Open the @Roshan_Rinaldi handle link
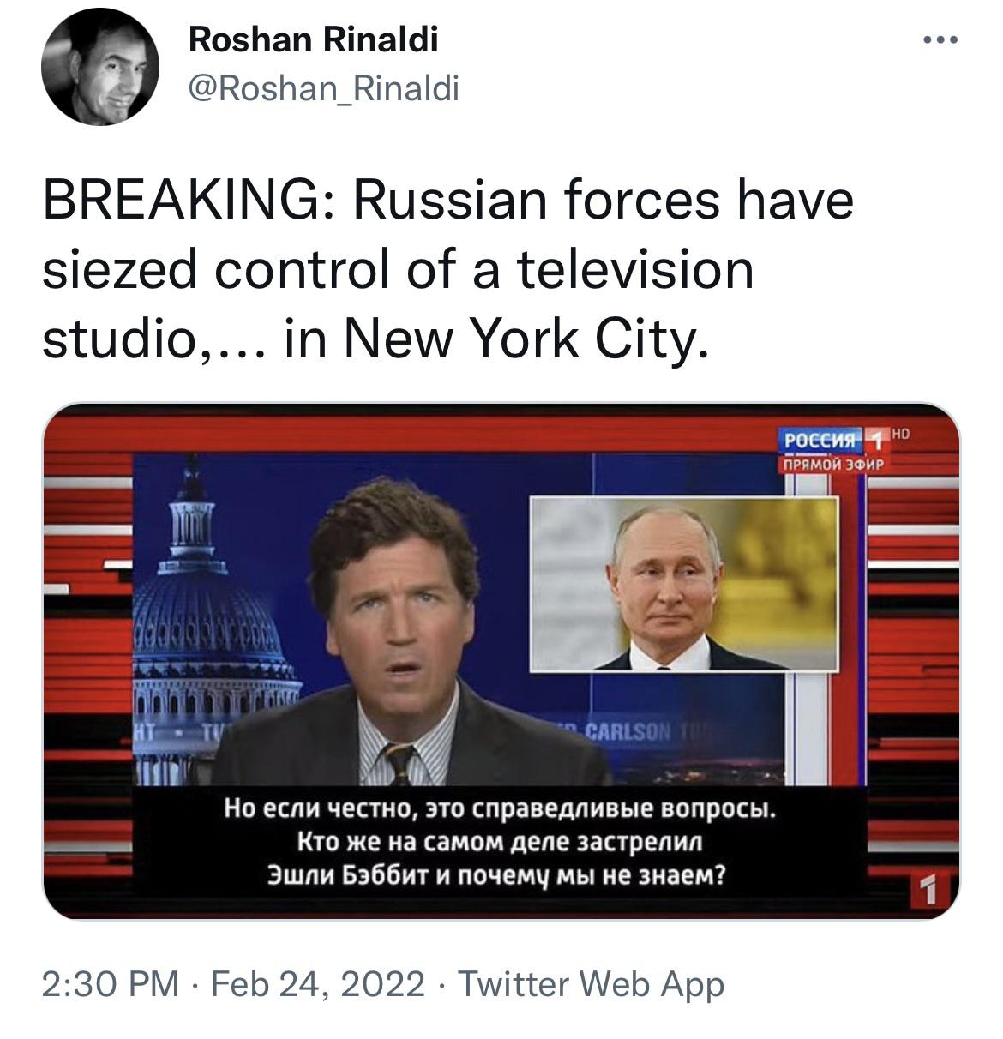Image resolution: width=1003 pixels, height=1039 pixels. point(323,87)
